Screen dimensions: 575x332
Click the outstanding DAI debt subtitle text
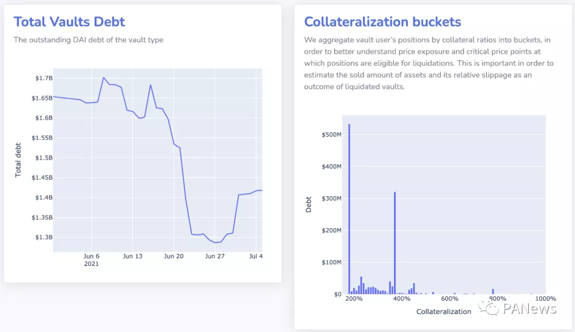[x=88, y=40]
